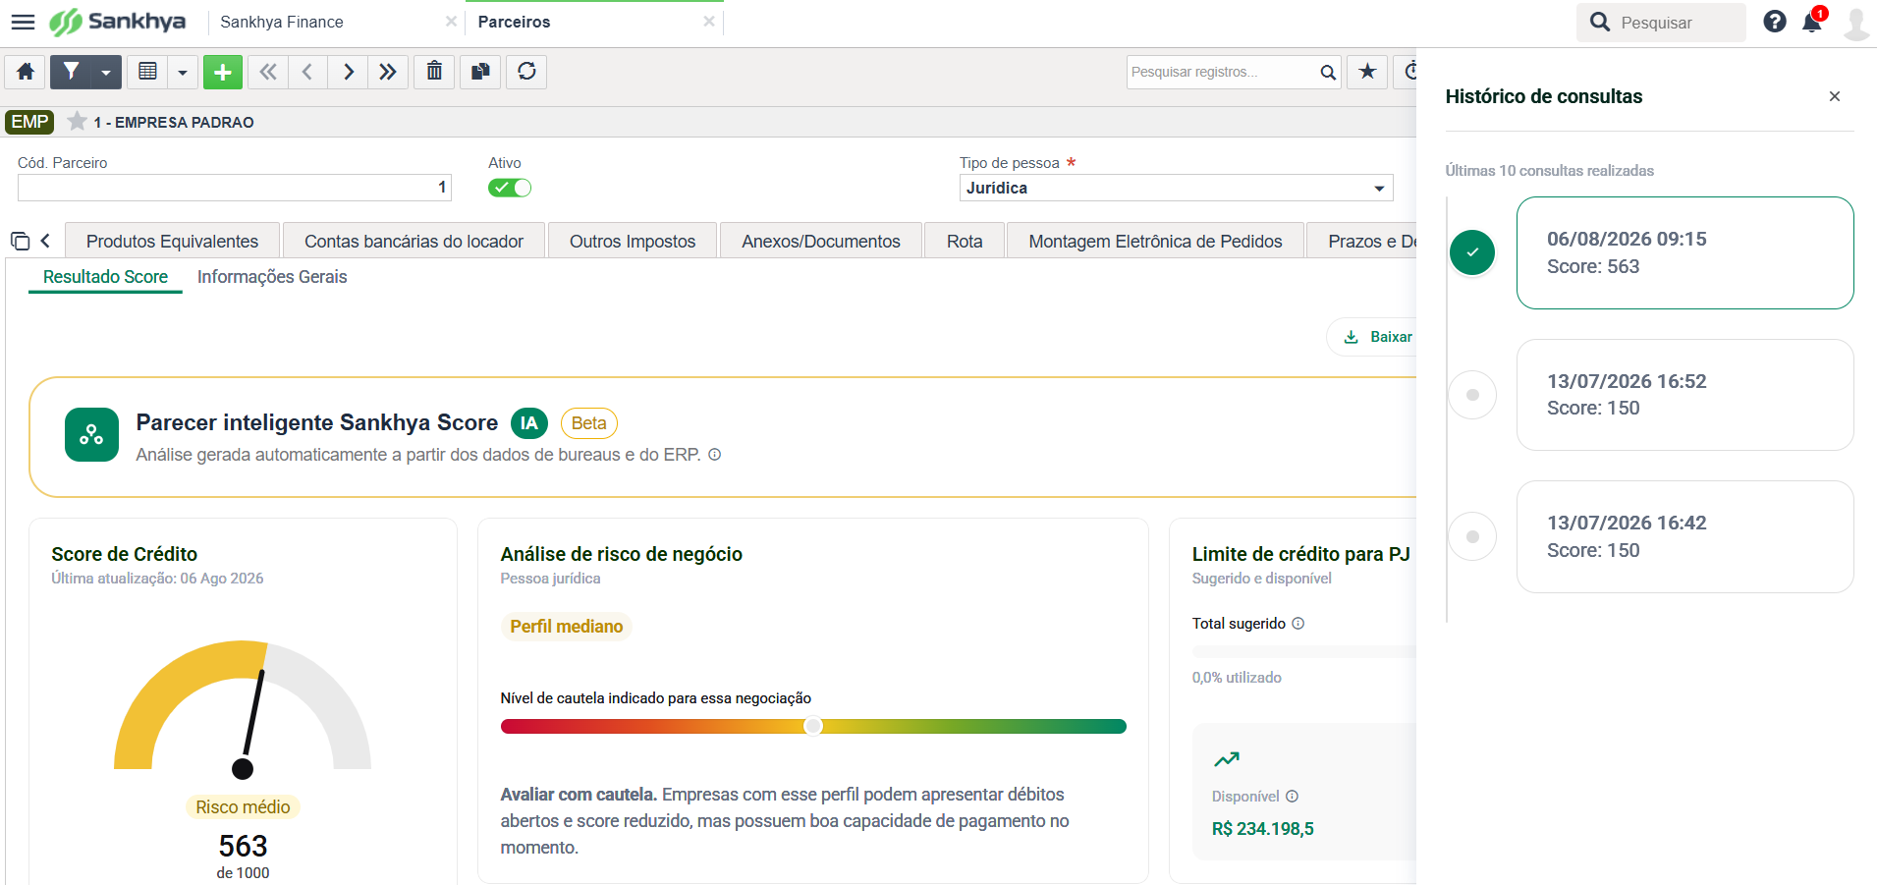Jump to last record
1877x885 pixels.
[388, 72]
